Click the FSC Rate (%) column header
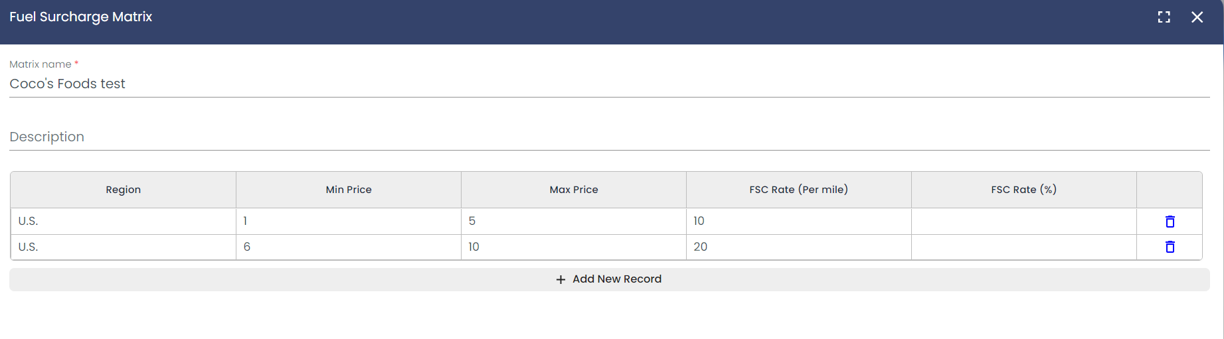 click(x=1023, y=190)
